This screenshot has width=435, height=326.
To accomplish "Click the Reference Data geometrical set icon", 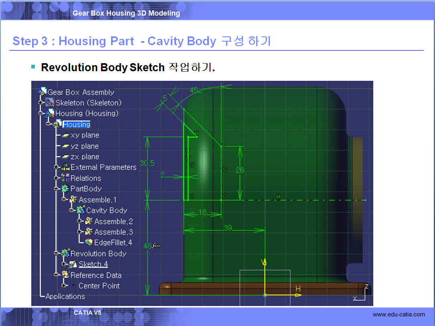I will (x=65, y=275).
